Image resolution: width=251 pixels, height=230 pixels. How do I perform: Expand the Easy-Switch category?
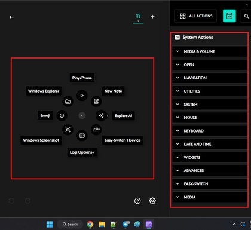pos(210,184)
